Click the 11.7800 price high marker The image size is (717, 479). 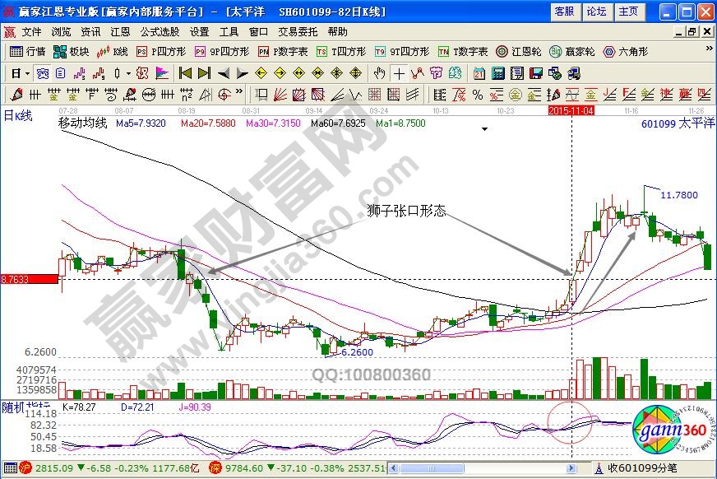pos(678,194)
